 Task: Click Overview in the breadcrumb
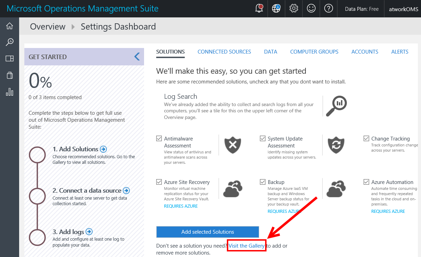[x=48, y=26]
